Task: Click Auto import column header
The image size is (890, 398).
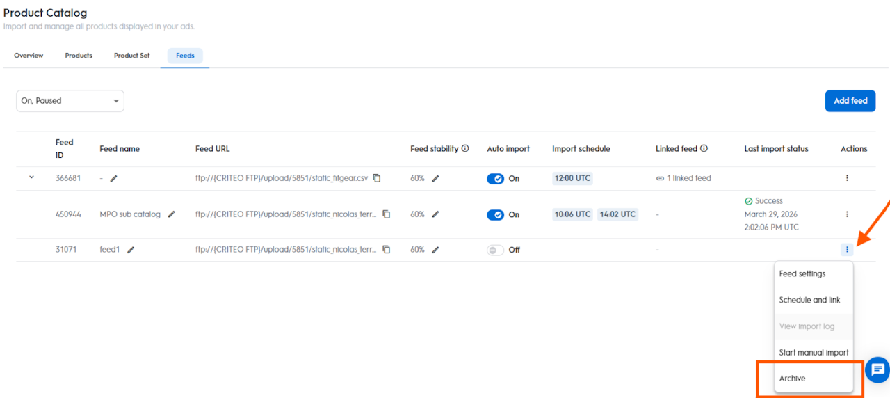Action: [x=508, y=149]
